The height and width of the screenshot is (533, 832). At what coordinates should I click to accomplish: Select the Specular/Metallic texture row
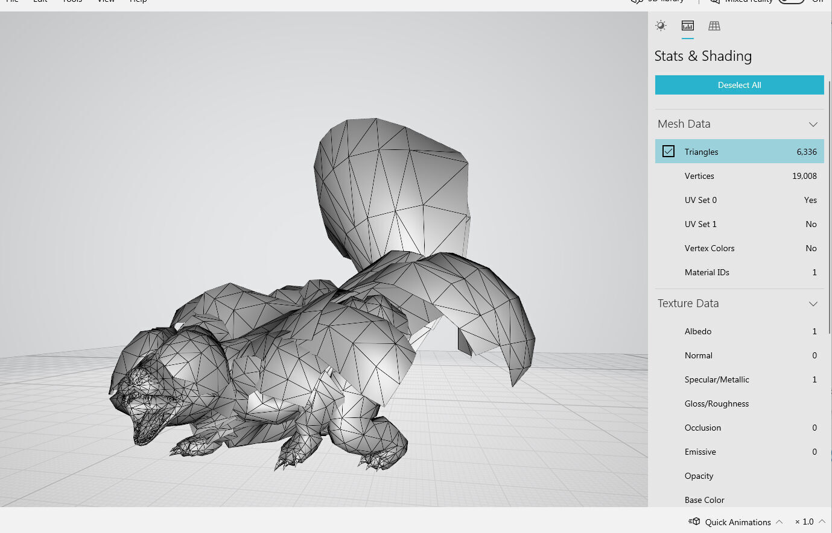tap(740, 379)
